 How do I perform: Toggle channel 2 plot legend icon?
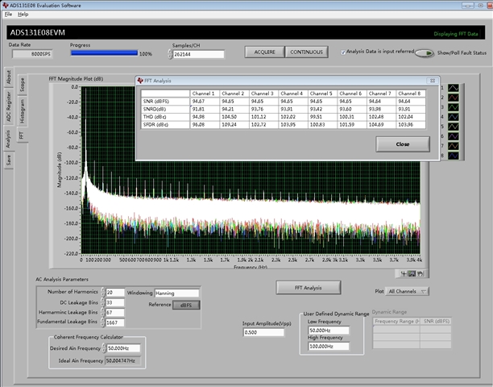(453, 98)
